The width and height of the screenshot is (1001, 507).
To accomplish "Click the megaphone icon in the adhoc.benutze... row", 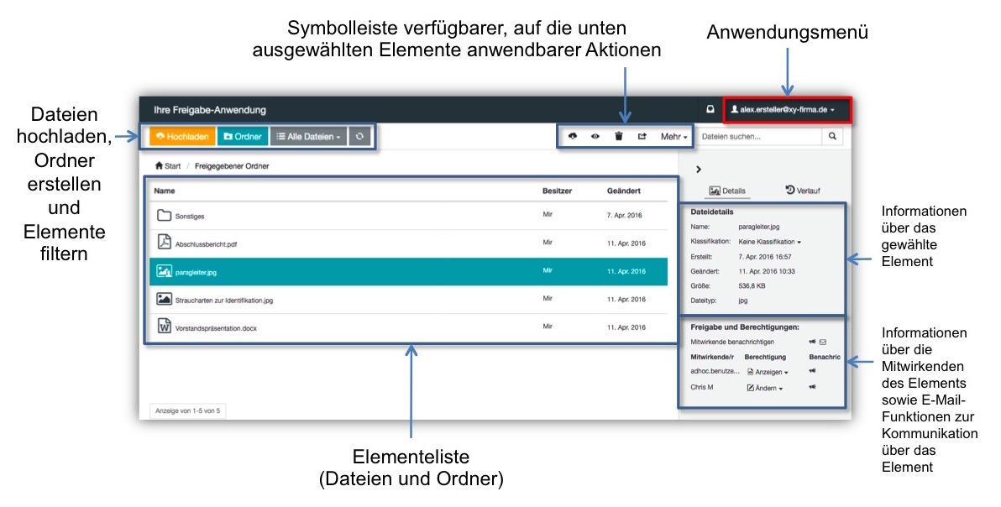I will tap(812, 370).
